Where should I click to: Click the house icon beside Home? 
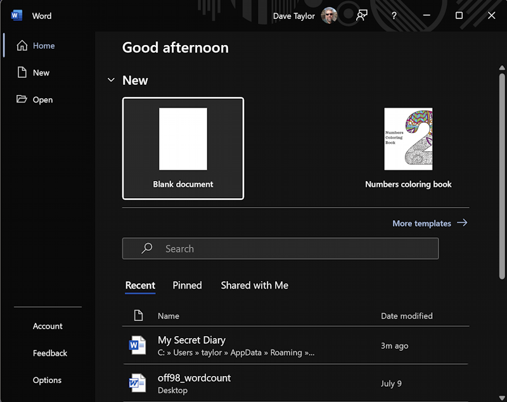click(22, 45)
